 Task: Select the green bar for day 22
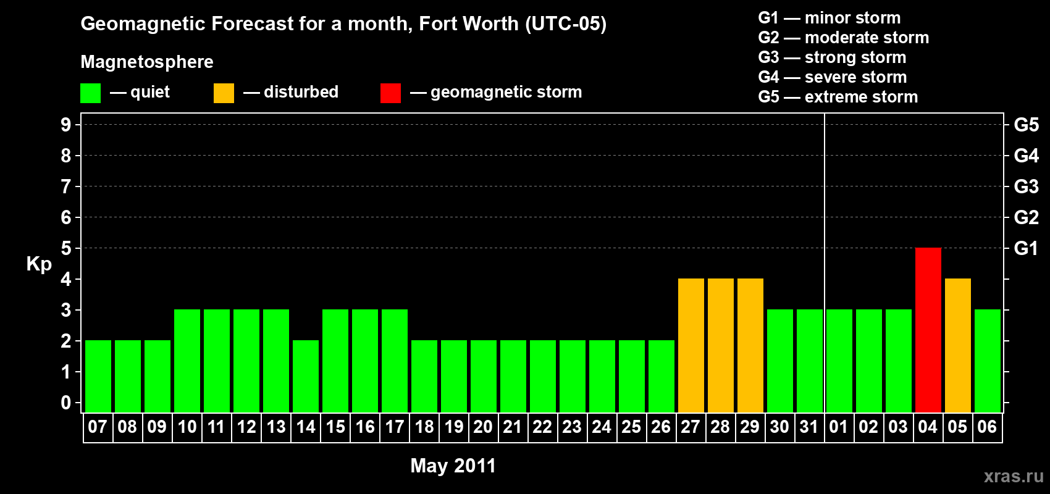pos(542,376)
